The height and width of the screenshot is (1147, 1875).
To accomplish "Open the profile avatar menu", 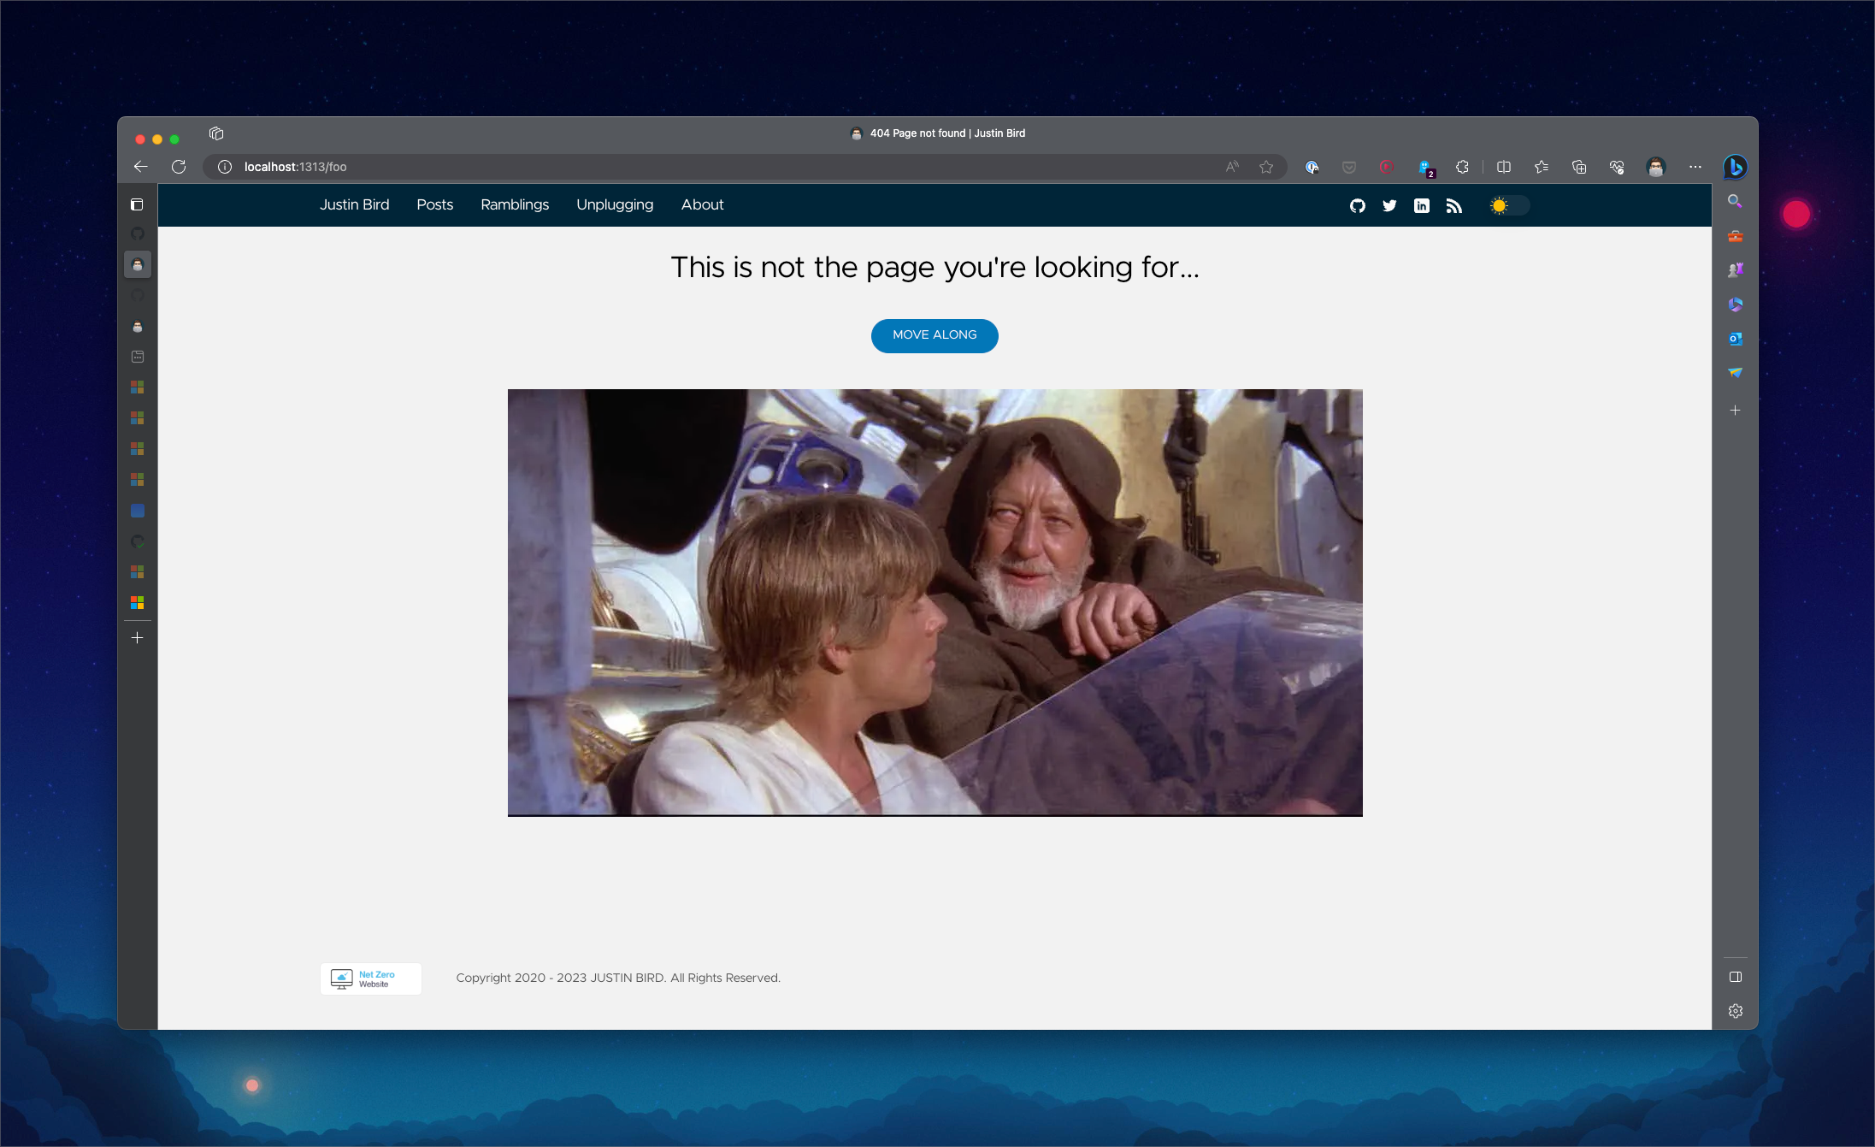I will (x=1656, y=167).
